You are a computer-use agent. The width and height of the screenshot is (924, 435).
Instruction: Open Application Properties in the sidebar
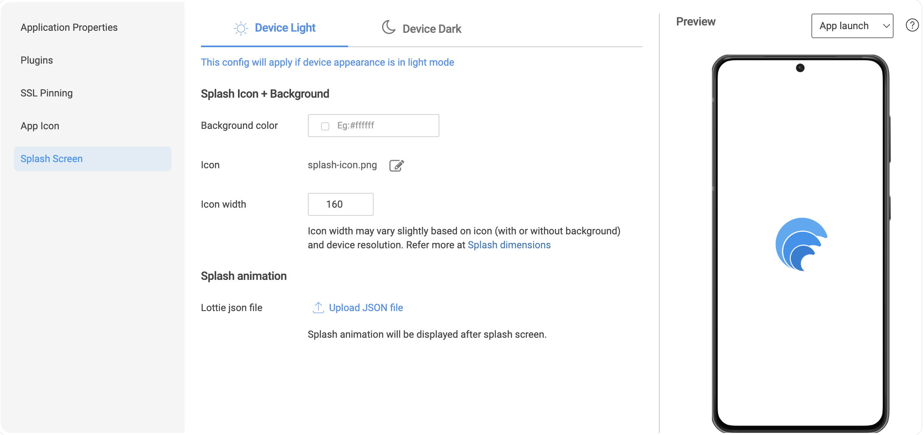pos(69,27)
